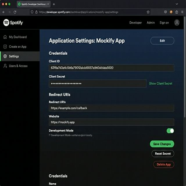Toggle Development Mode switch off
186x186 pixels.
coord(170,131)
